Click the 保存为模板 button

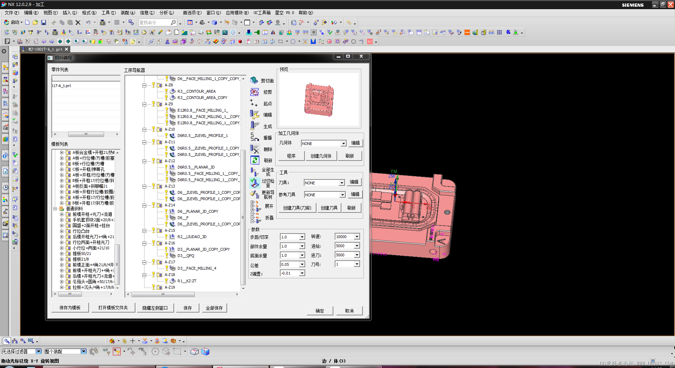click(70, 308)
